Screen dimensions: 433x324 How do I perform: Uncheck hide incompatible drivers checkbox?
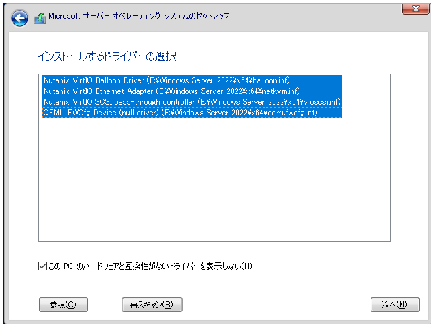(42, 266)
